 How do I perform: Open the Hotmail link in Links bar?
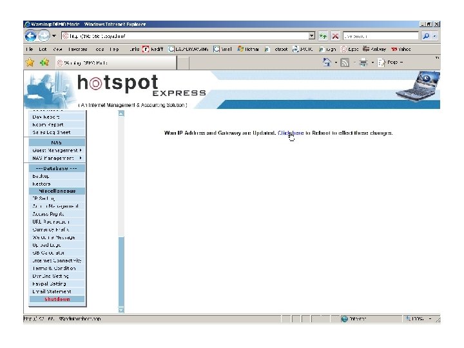tap(248, 49)
